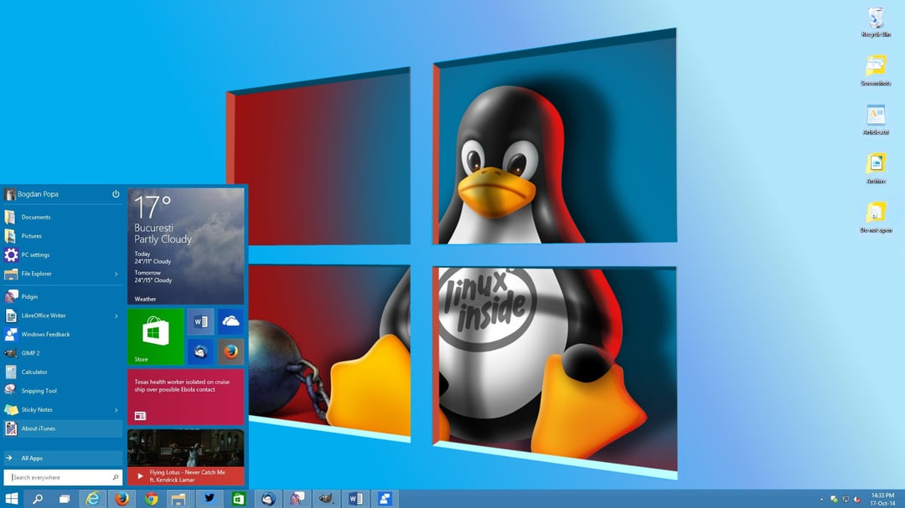The width and height of the screenshot is (905, 508).
Task: Open Twitter from the taskbar
Action: click(x=208, y=498)
